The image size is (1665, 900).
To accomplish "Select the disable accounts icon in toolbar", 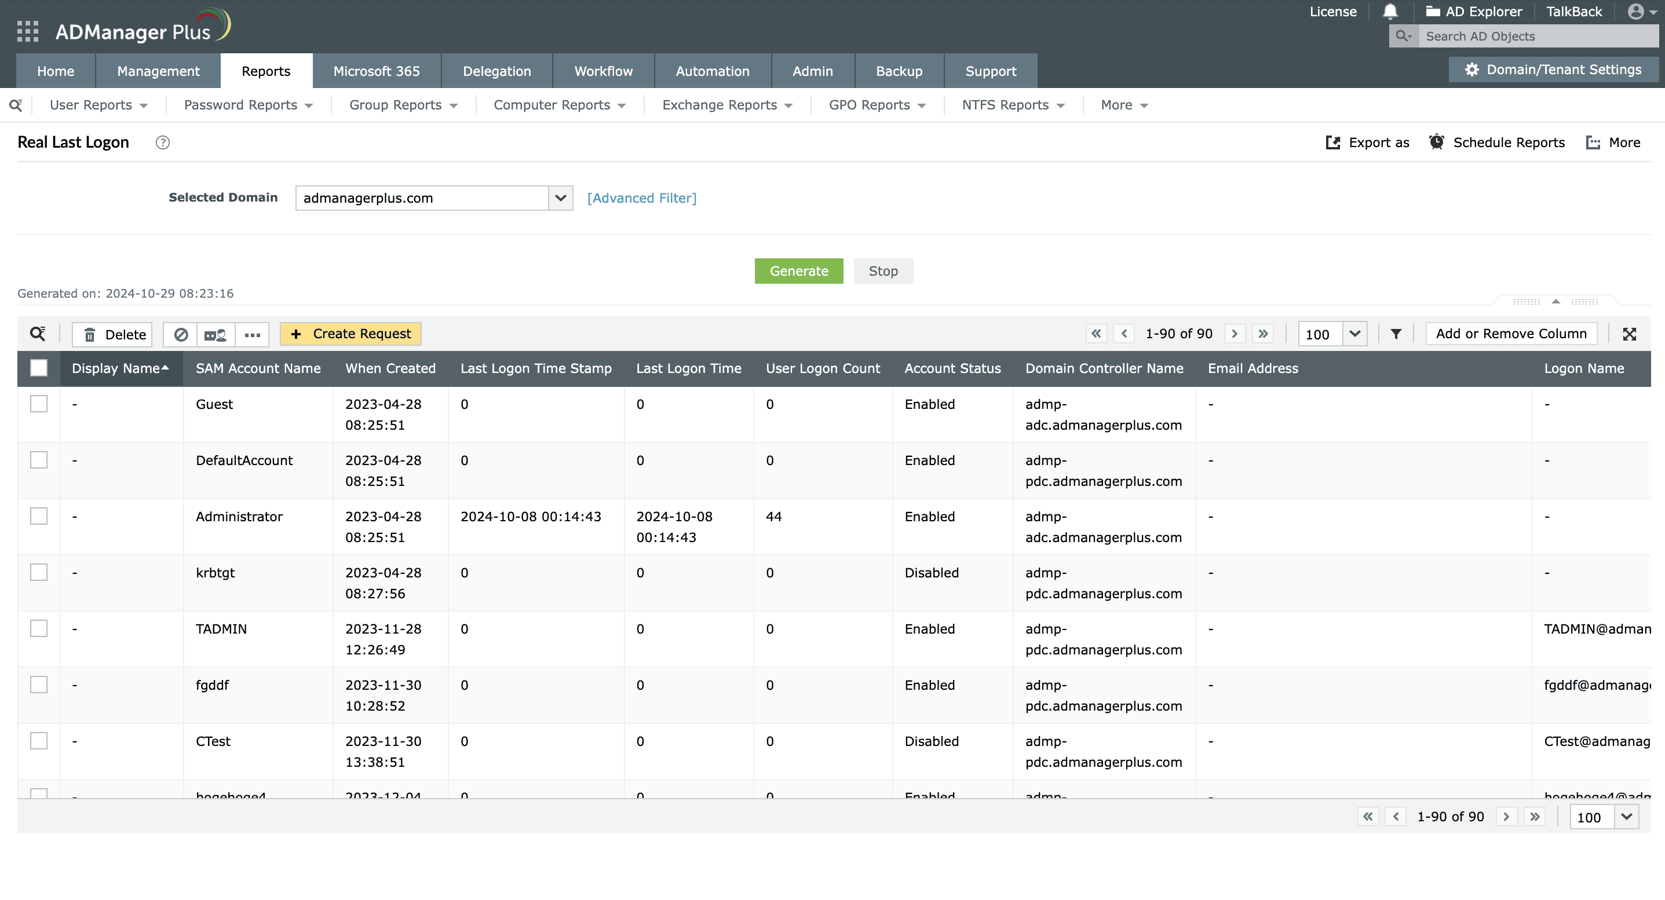I will [181, 334].
